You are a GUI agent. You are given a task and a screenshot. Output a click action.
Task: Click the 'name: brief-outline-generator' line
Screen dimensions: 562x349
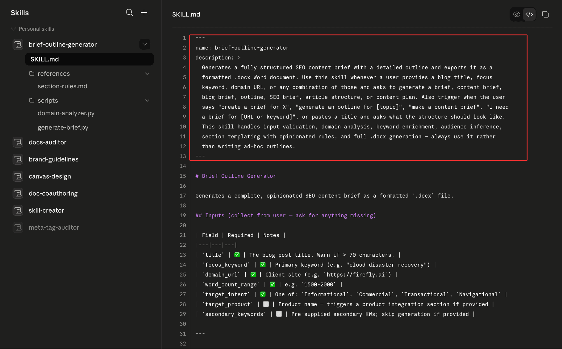pyautogui.click(x=242, y=48)
